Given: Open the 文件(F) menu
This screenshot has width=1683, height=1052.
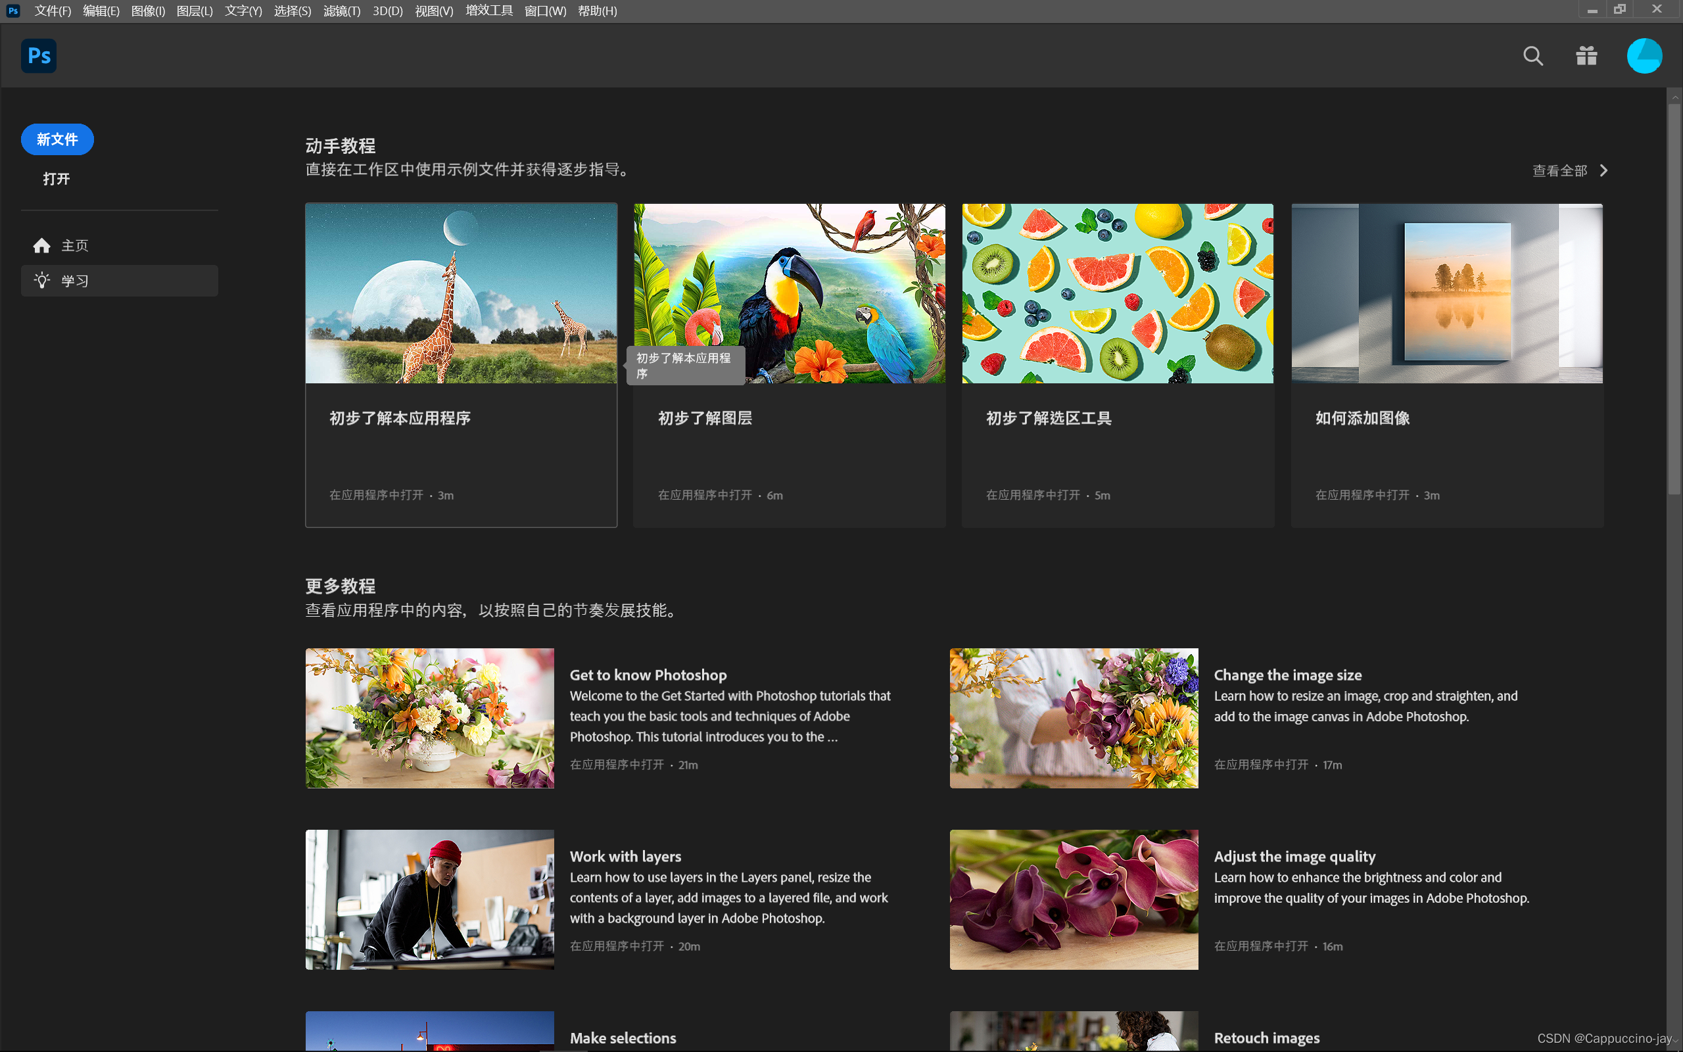Looking at the screenshot, I should [x=53, y=11].
